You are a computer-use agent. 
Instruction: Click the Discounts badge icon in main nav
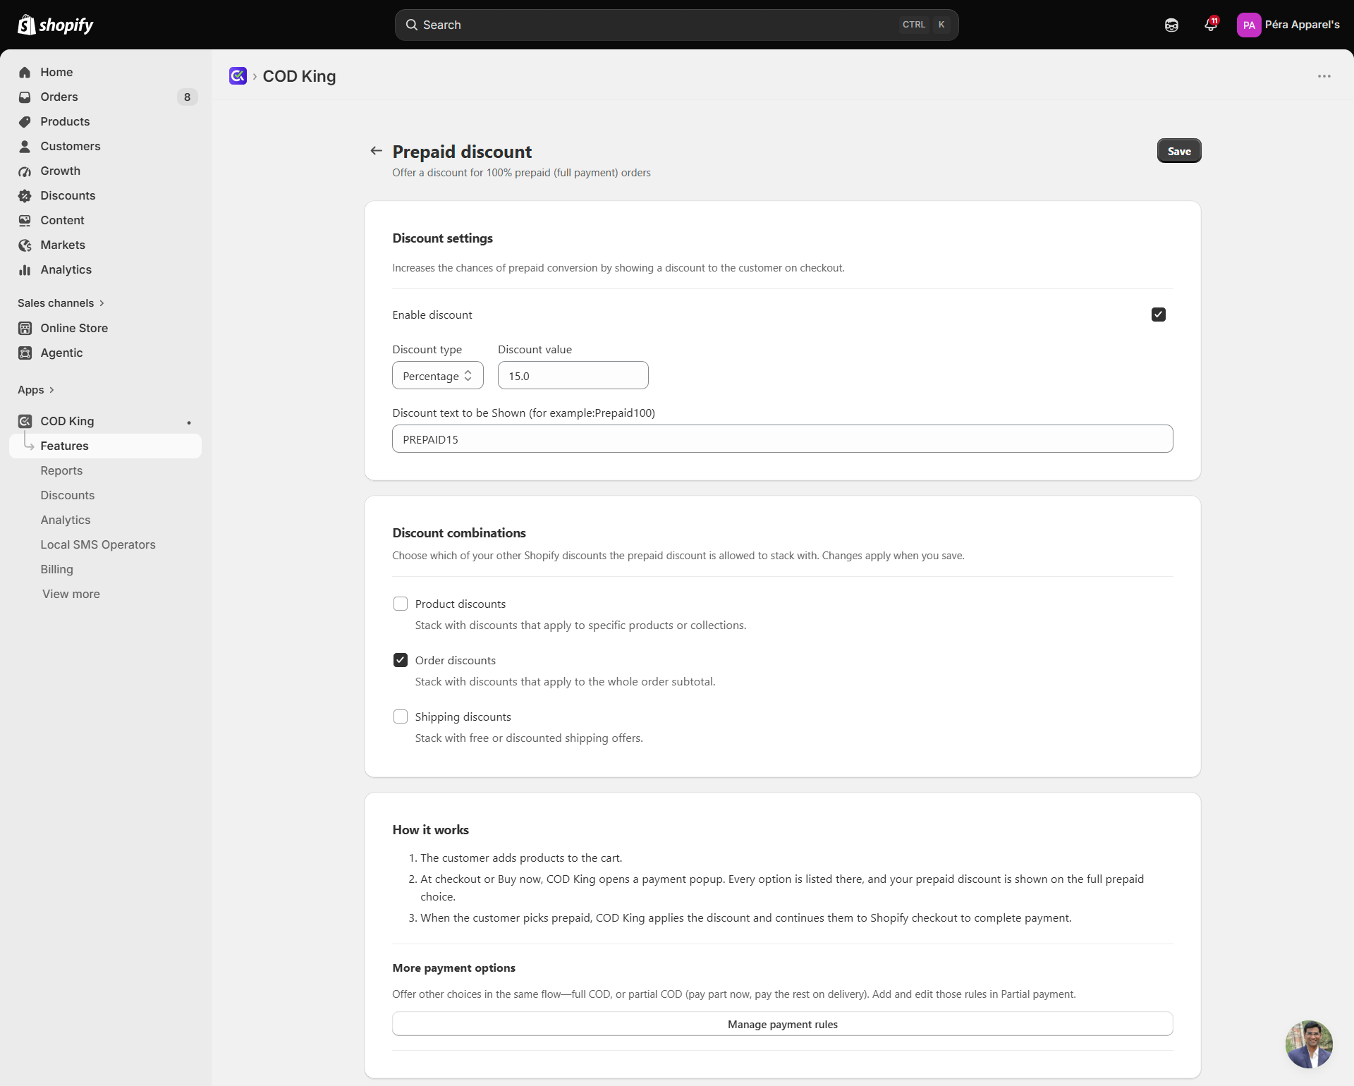(25, 196)
